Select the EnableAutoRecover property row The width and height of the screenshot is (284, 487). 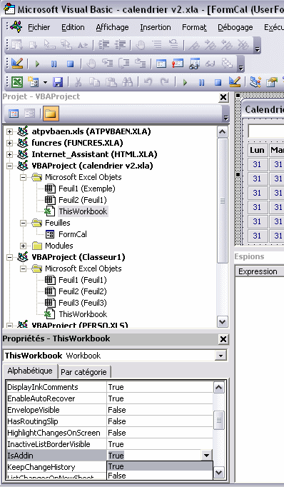pos(110,398)
